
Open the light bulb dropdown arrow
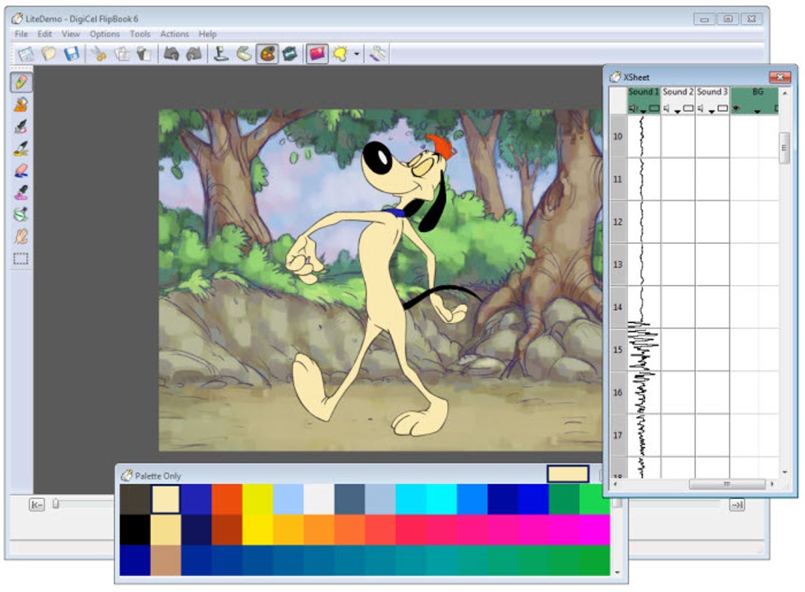(356, 54)
